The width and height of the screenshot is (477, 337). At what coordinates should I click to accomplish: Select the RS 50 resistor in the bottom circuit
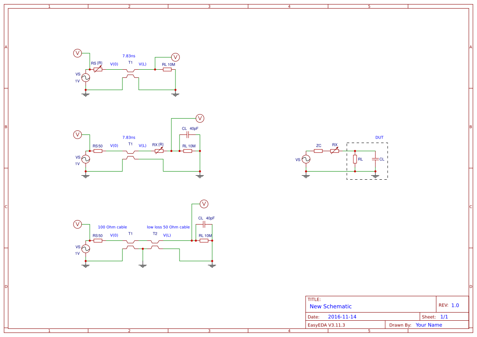[98, 240]
